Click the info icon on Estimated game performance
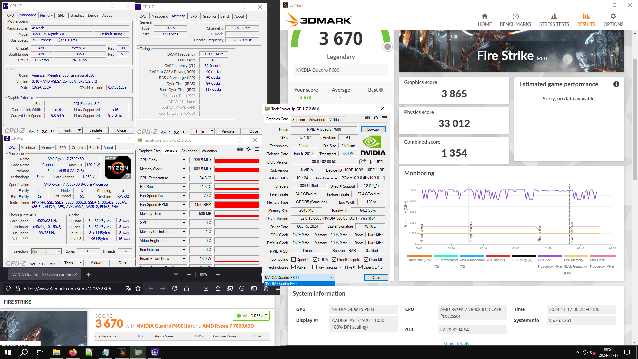 pyautogui.click(x=616, y=84)
